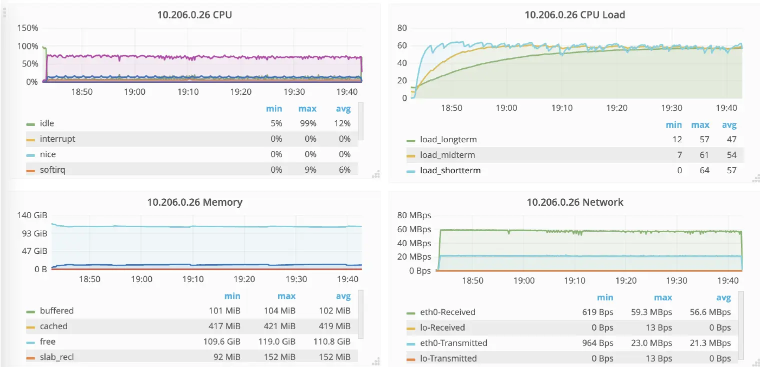
Task: Open color picker for lo-Received series
Action: tap(411, 329)
